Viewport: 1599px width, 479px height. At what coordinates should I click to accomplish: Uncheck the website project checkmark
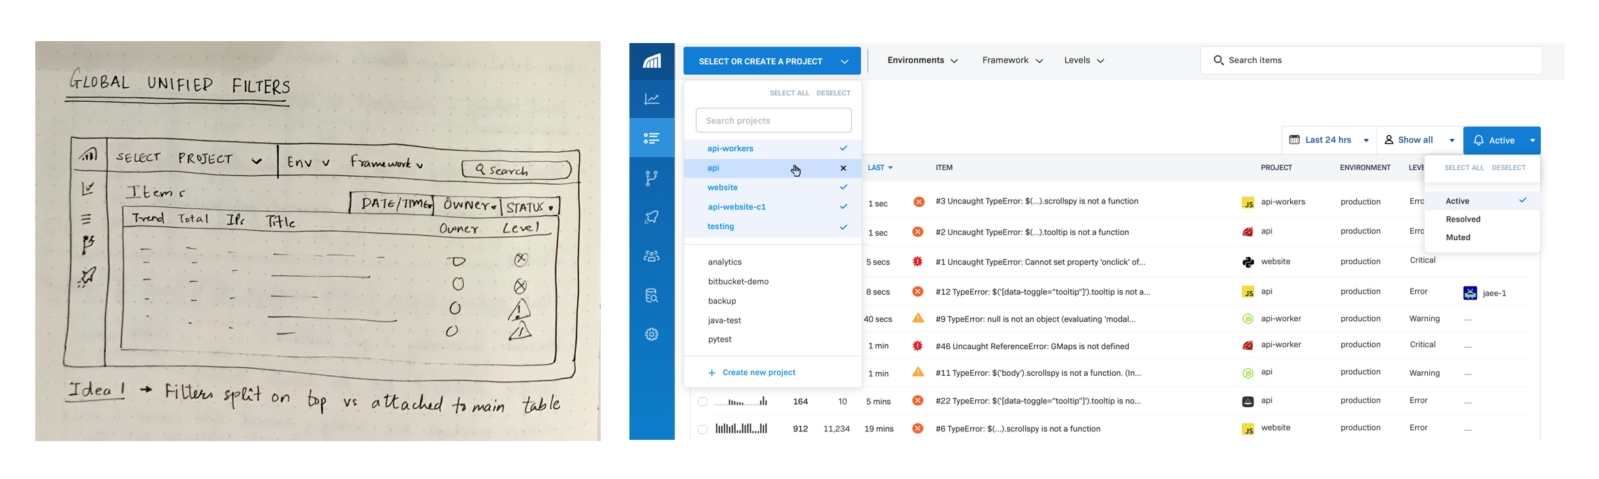(843, 187)
